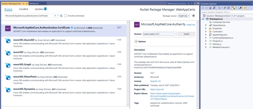253x109 pixels.
Task: Close the NuGet: WebAppCerts tab
Action: pos(26,3)
